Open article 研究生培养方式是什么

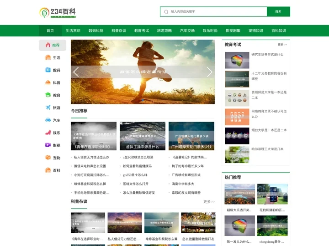pyautogui.click(x=267, y=55)
